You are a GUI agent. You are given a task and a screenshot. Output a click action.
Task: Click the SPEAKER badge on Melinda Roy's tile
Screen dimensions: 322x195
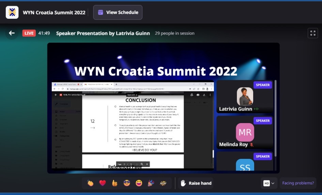(263, 121)
